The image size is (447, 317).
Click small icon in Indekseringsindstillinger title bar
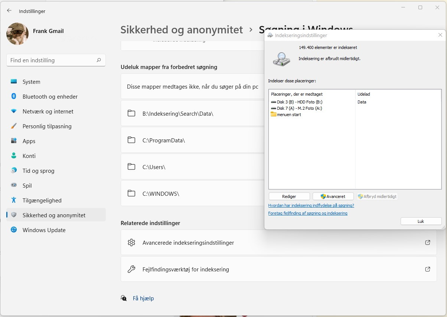(270, 35)
